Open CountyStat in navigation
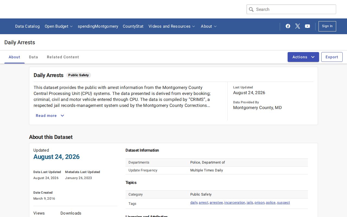Image resolution: width=347 pixels, height=217 pixels. point(133,26)
